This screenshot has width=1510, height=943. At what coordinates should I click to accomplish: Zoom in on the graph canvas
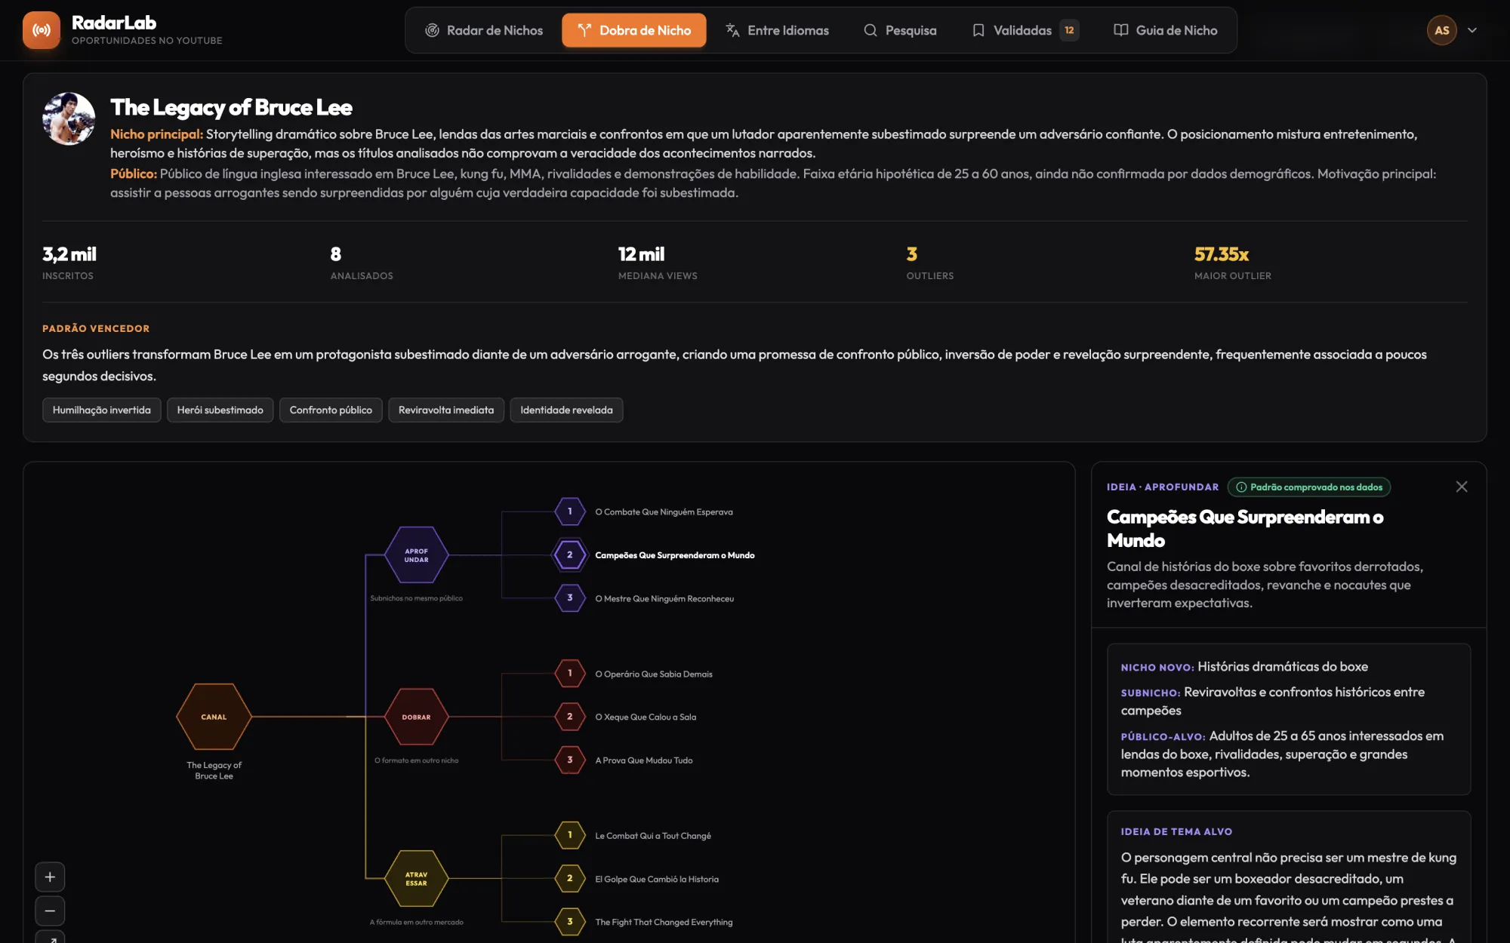tap(50, 877)
